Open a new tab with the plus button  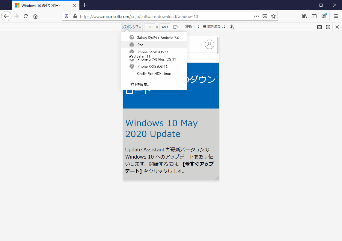(x=85, y=5)
